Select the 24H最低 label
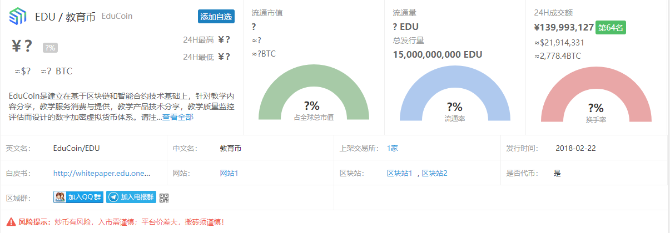 pyautogui.click(x=197, y=57)
